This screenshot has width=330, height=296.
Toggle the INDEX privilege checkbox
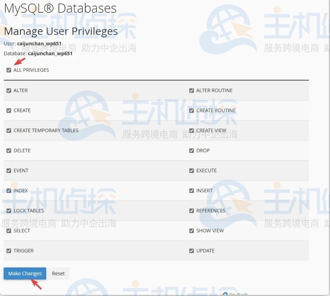pos(9,191)
